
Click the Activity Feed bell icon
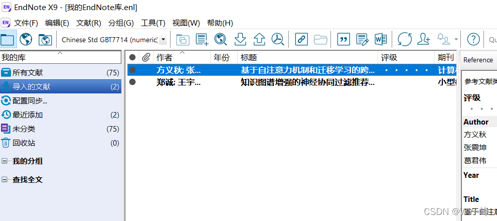click(x=444, y=39)
